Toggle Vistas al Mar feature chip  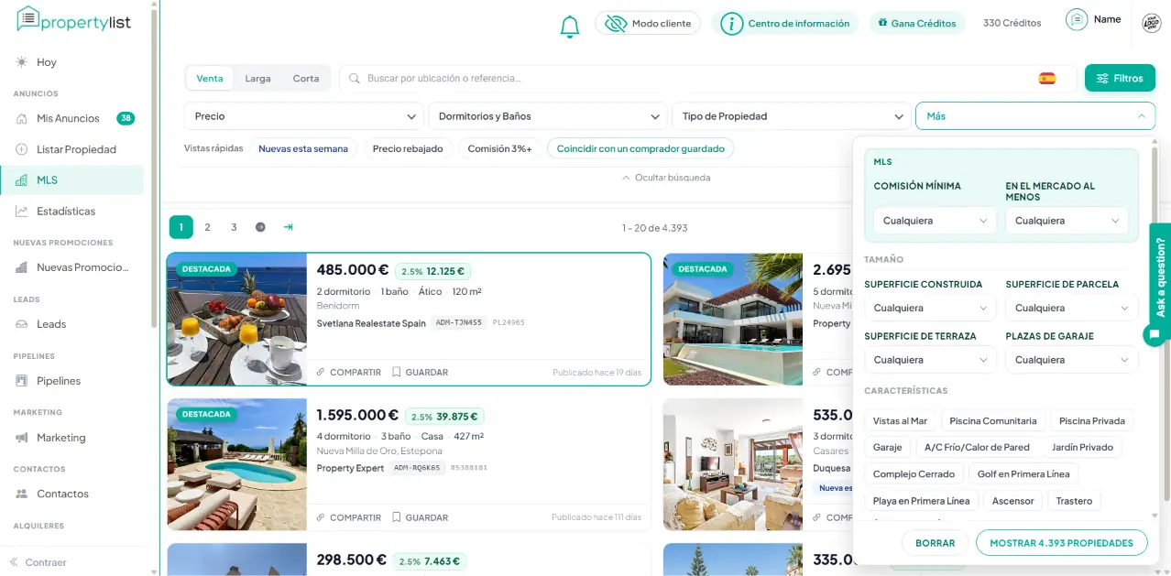900,421
